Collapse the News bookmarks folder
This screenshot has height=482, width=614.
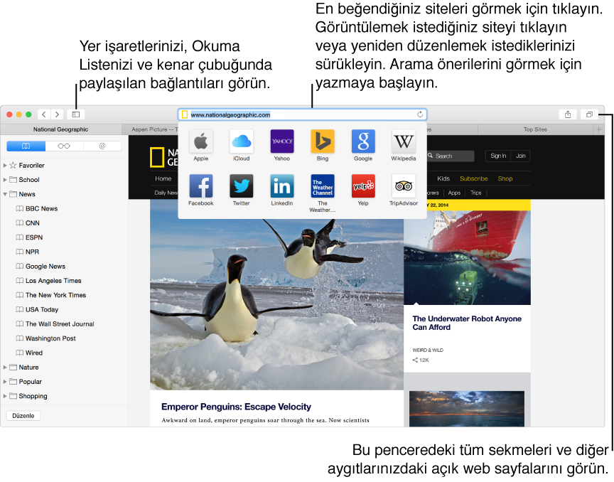point(6,194)
